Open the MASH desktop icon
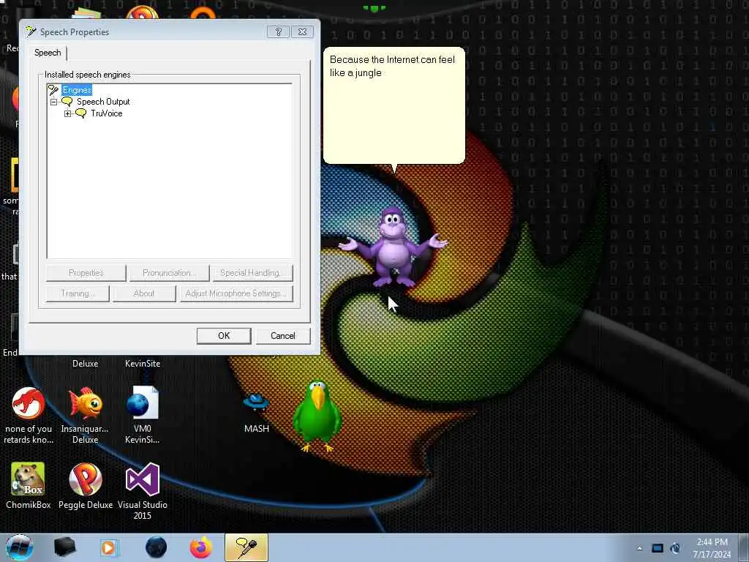 point(257,413)
